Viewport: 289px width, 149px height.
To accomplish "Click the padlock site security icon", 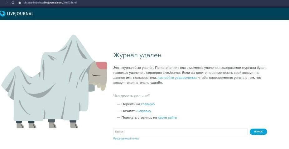I will coord(20,2).
